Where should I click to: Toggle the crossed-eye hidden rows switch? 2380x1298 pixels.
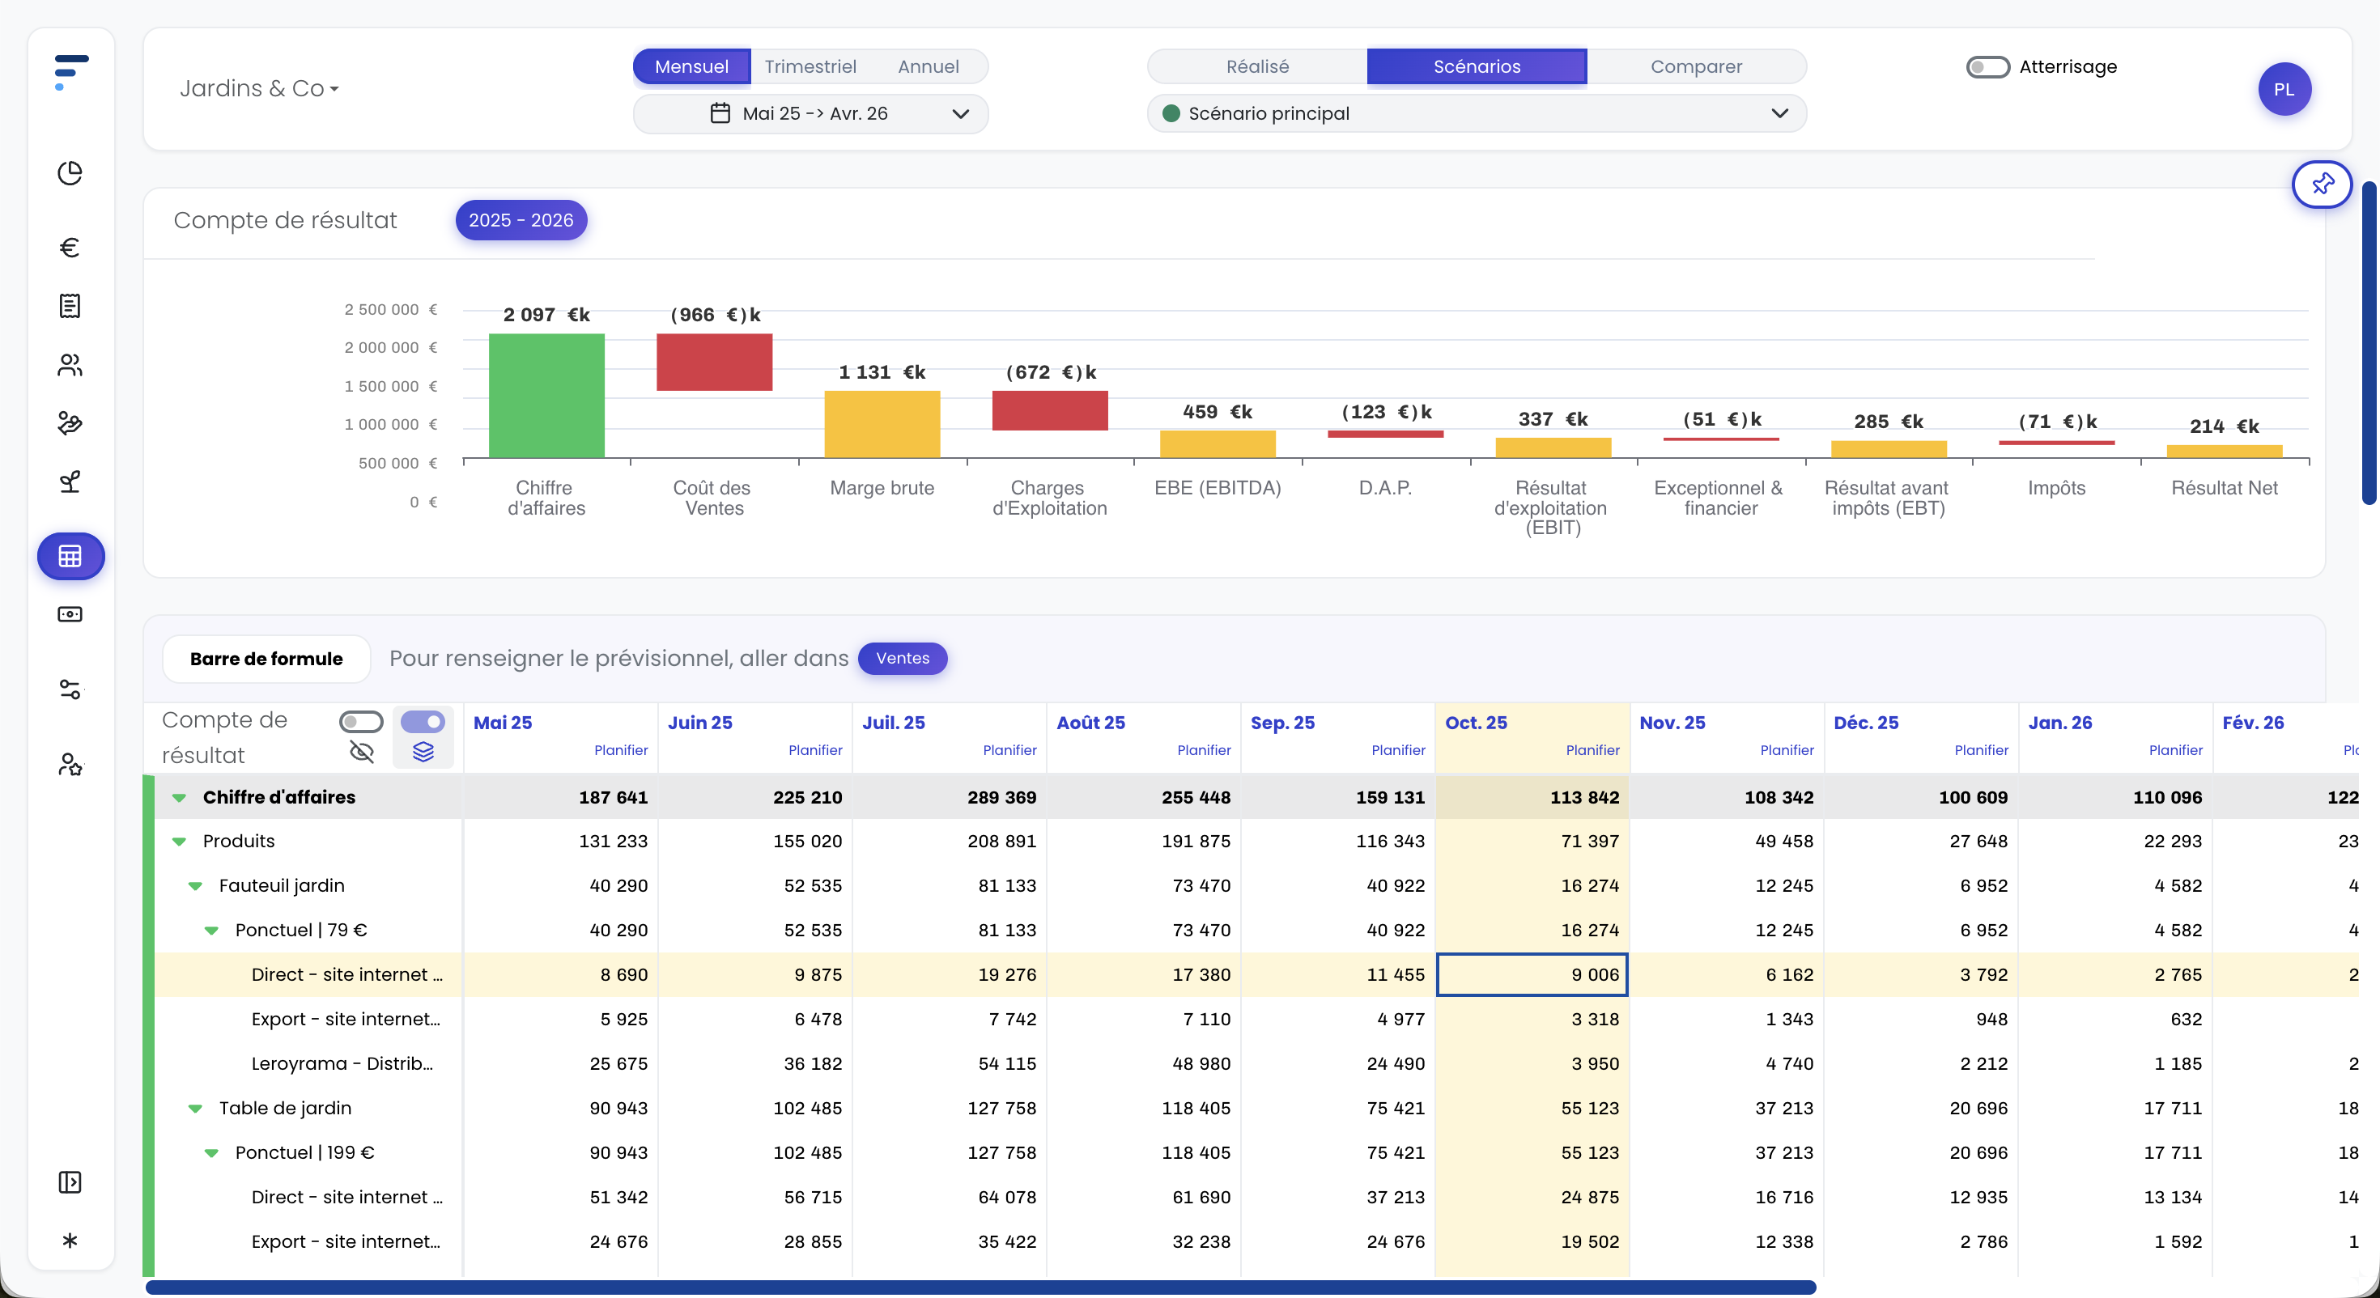[x=361, y=722]
